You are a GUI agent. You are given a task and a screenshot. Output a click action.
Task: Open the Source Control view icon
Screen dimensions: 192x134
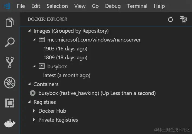click(x=10, y=62)
